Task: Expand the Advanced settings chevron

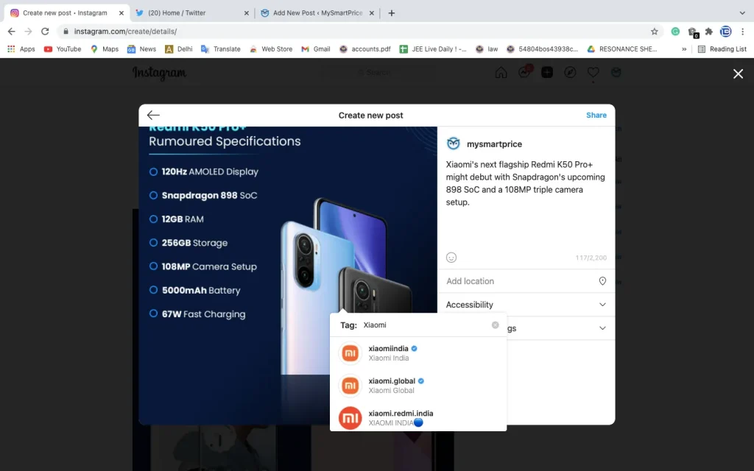Action: [x=602, y=328]
